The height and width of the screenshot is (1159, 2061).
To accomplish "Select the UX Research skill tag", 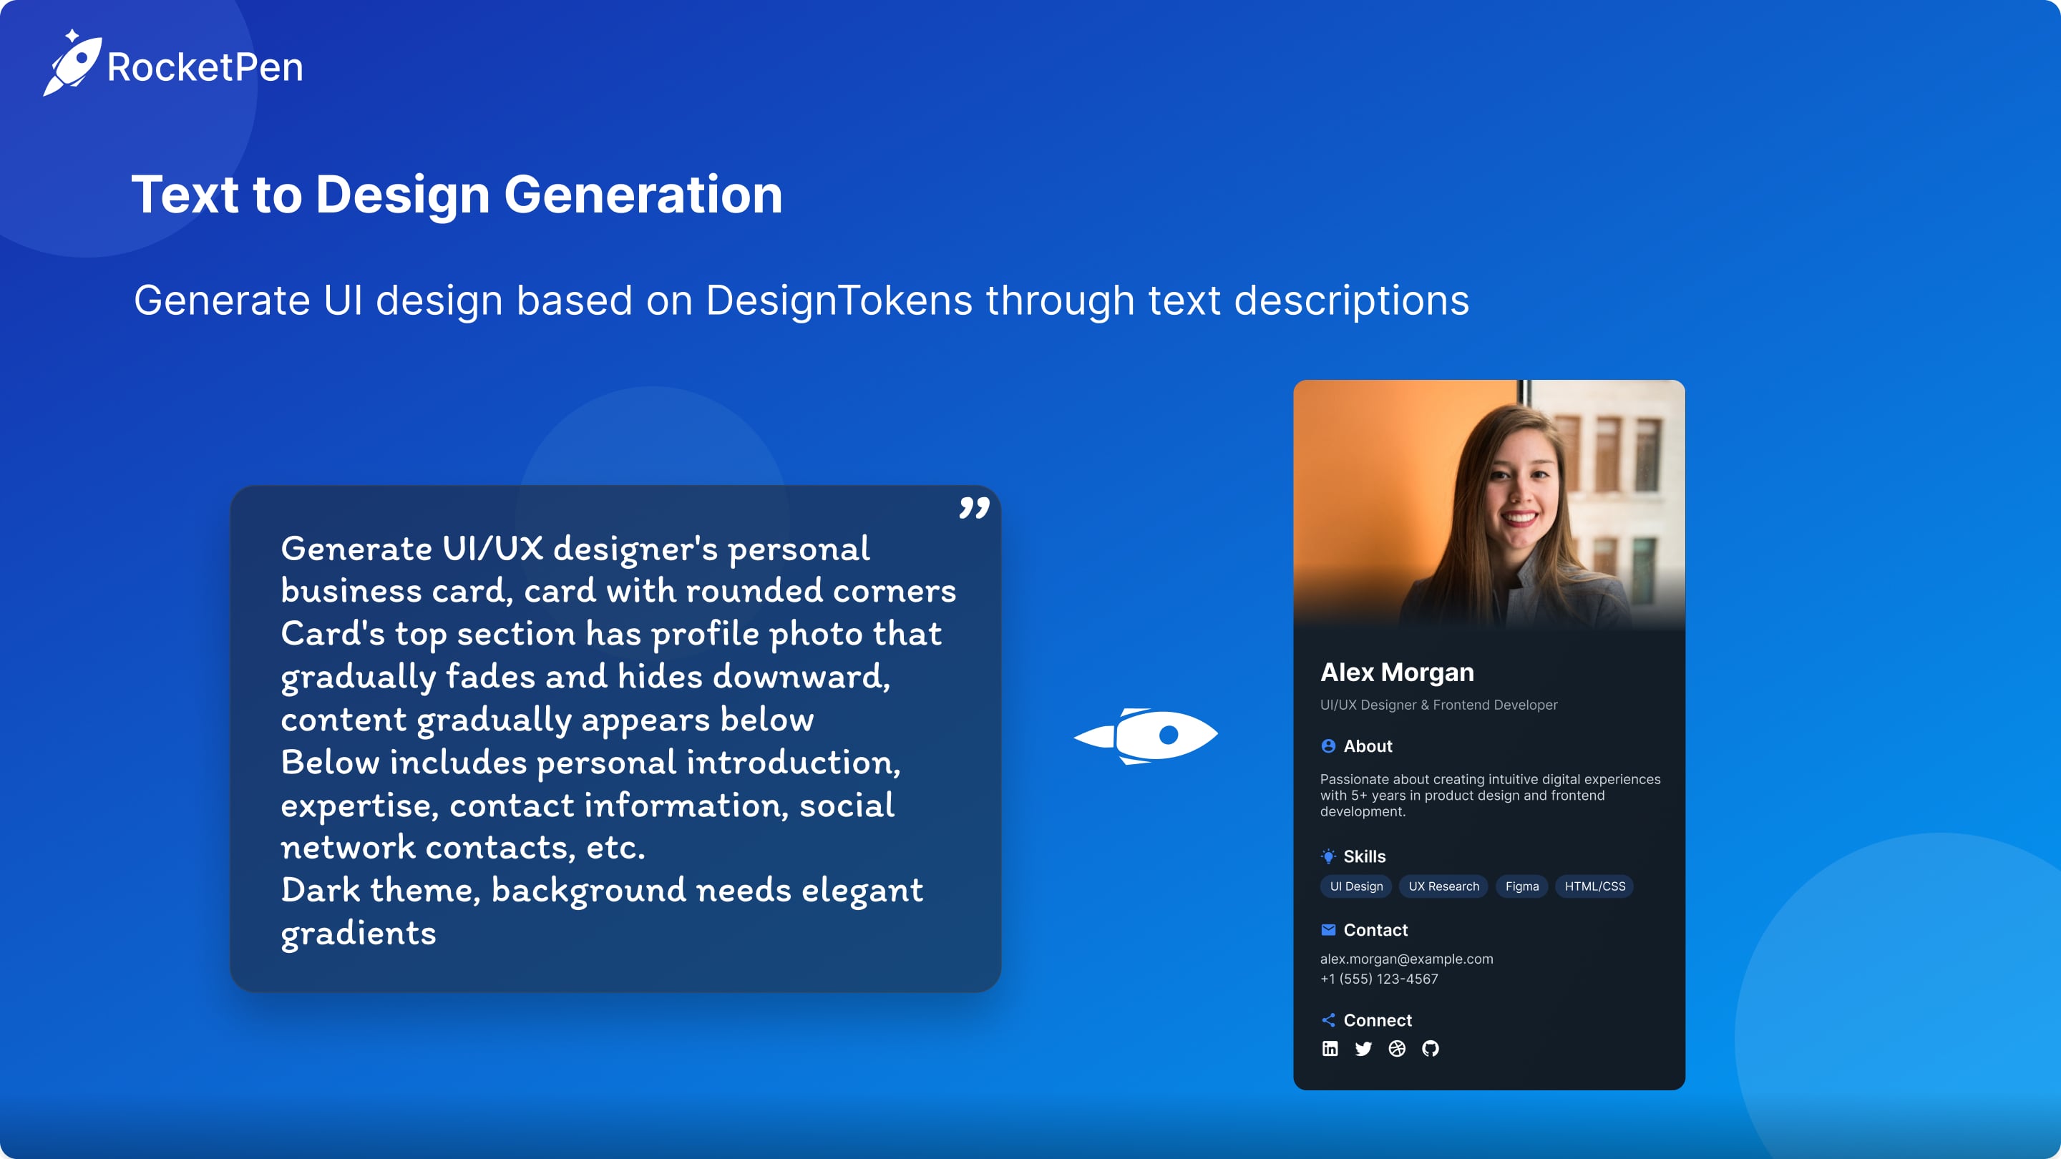I will point(1443,886).
